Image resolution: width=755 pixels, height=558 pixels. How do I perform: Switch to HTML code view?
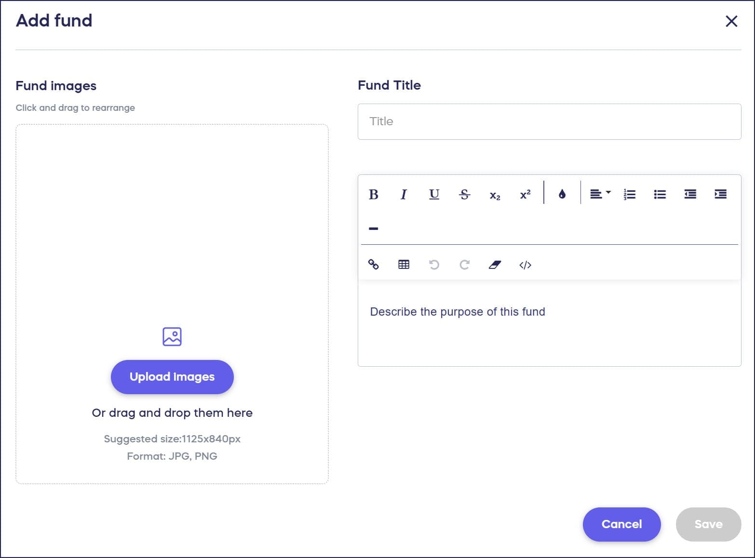525,265
